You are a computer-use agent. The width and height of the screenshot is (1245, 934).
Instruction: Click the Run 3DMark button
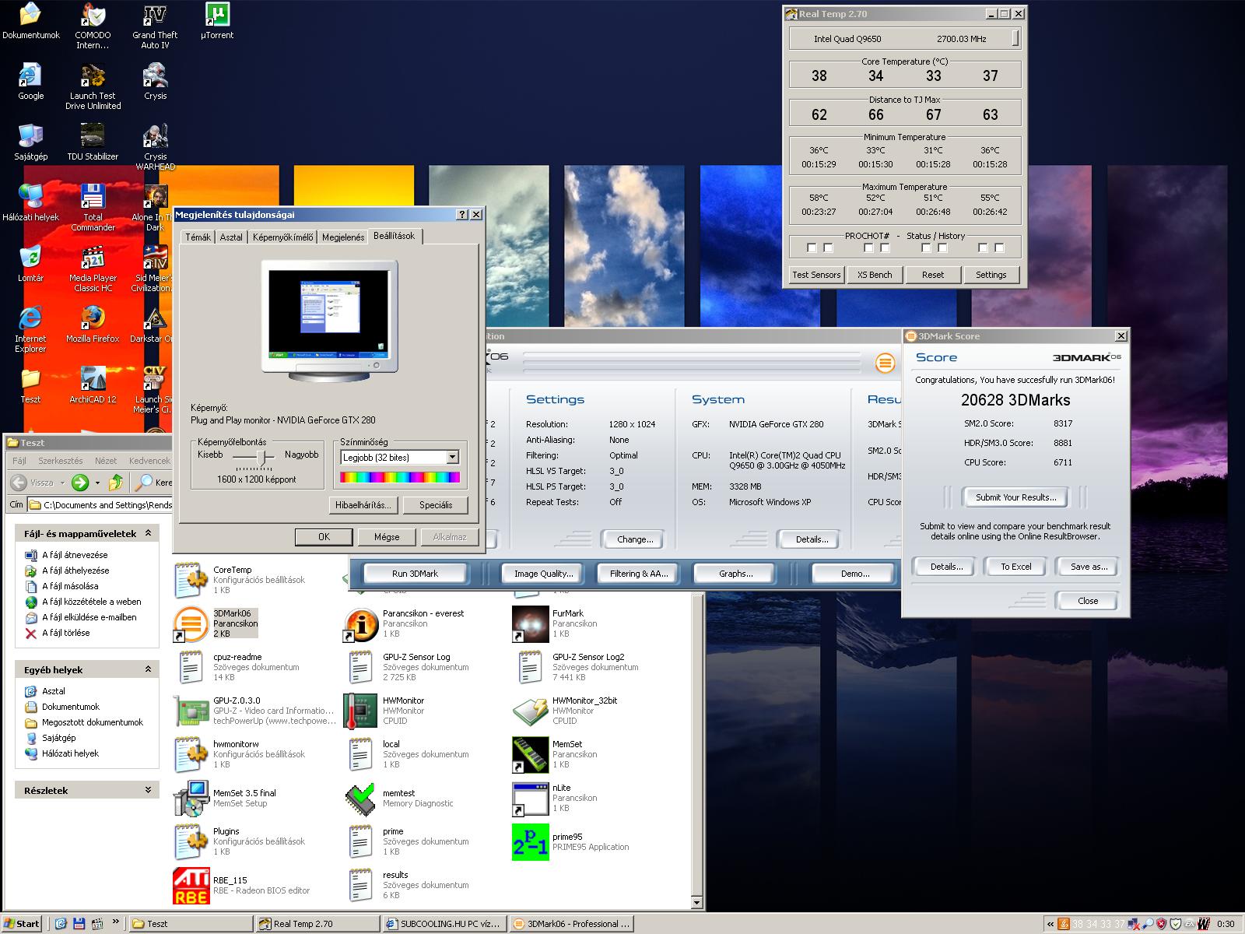coord(415,574)
